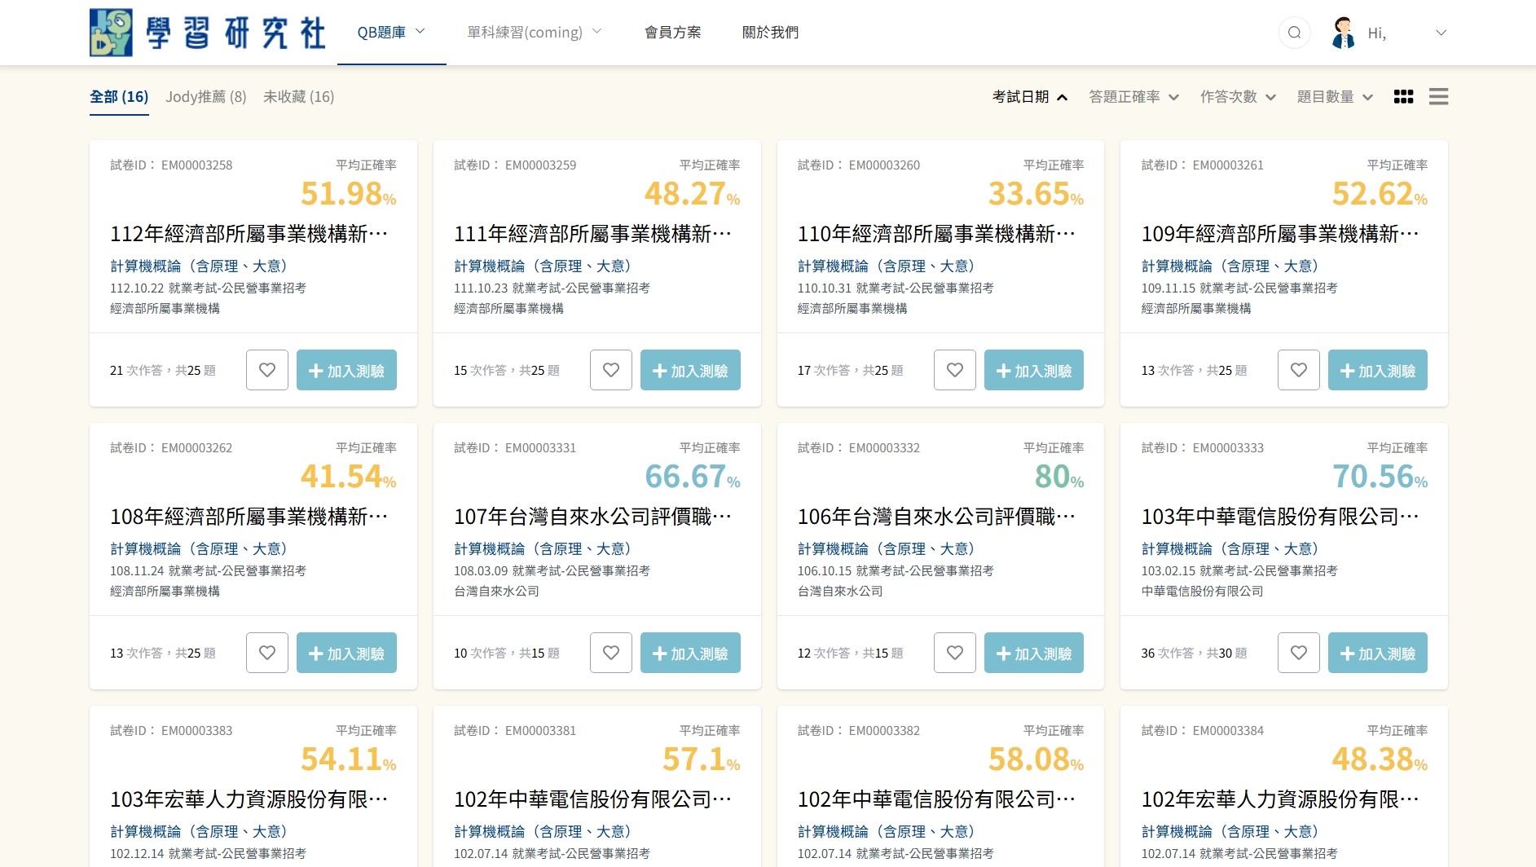1536x867 pixels.
Task: Open 109年經濟部所屬事業機構新 exam title
Action: click(x=1281, y=234)
